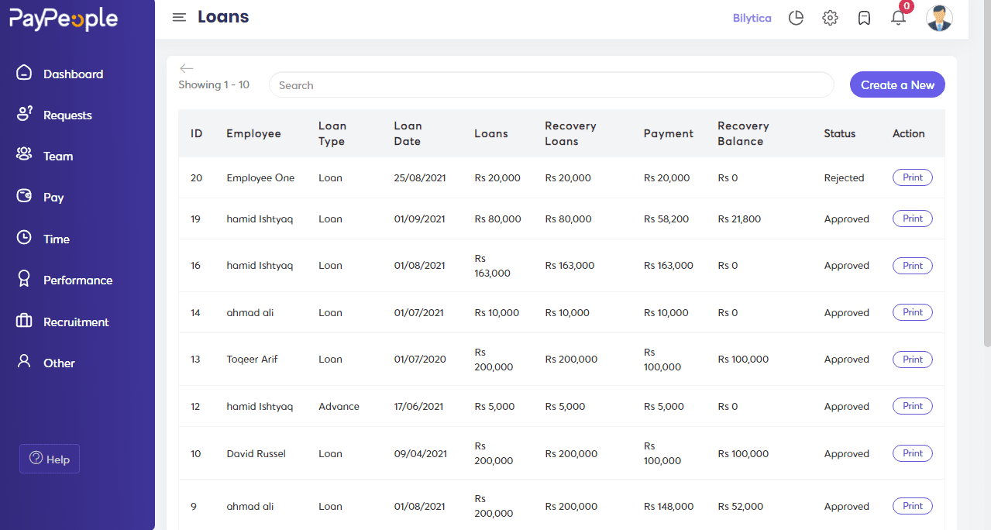Open the user profile avatar
991x530 pixels.
(x=940, y=18)
